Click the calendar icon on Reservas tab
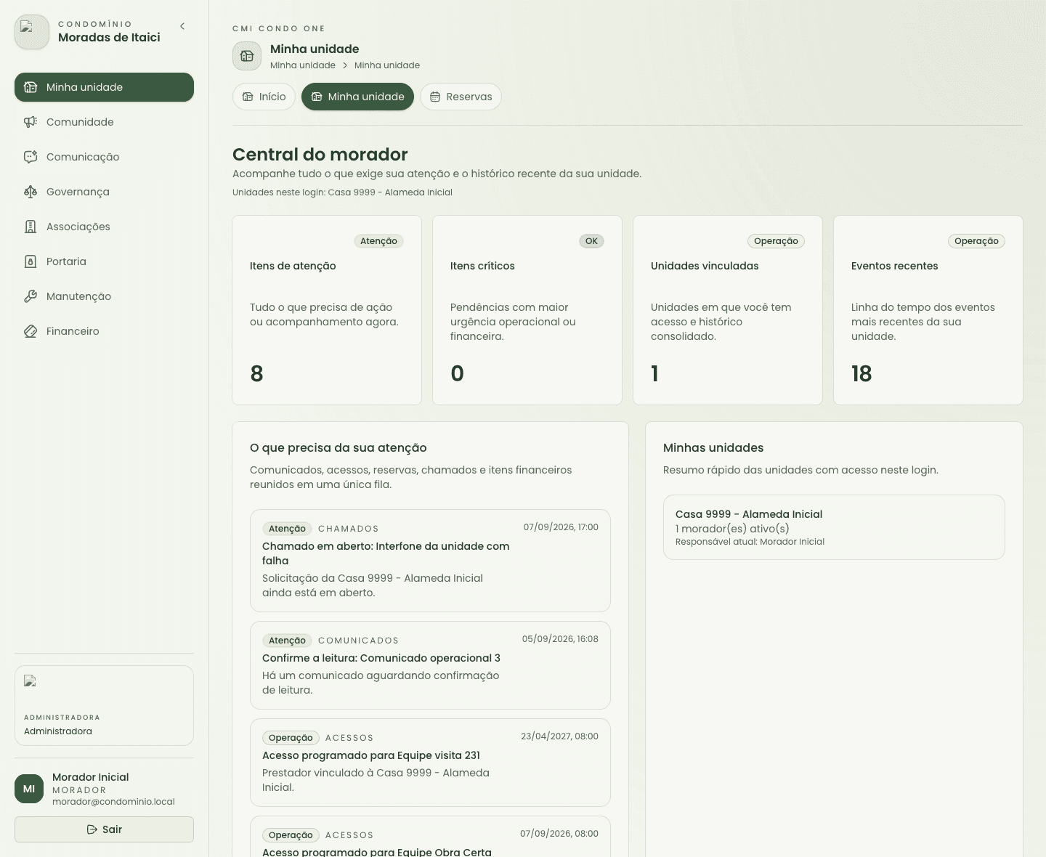This screenshot has height=857, width=1046. coord(435,97)
